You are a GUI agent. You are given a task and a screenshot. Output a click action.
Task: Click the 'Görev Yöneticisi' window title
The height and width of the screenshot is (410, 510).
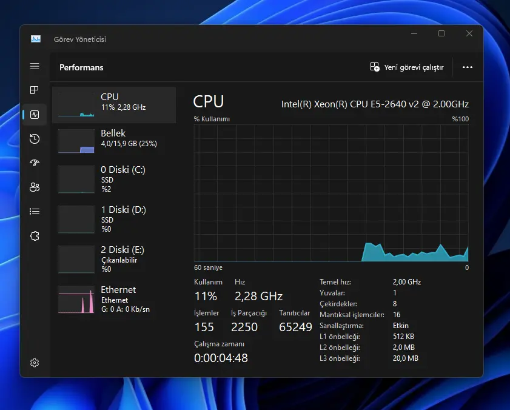coord(79,39)
